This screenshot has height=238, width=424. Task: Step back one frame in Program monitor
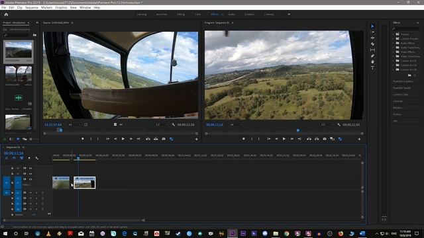point(276,139)
